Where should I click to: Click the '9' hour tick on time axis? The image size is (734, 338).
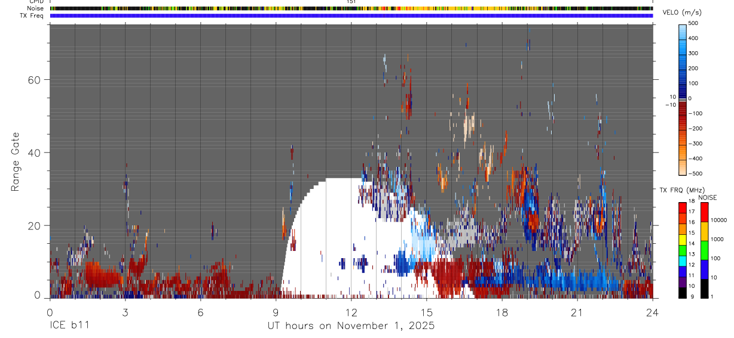276,312
